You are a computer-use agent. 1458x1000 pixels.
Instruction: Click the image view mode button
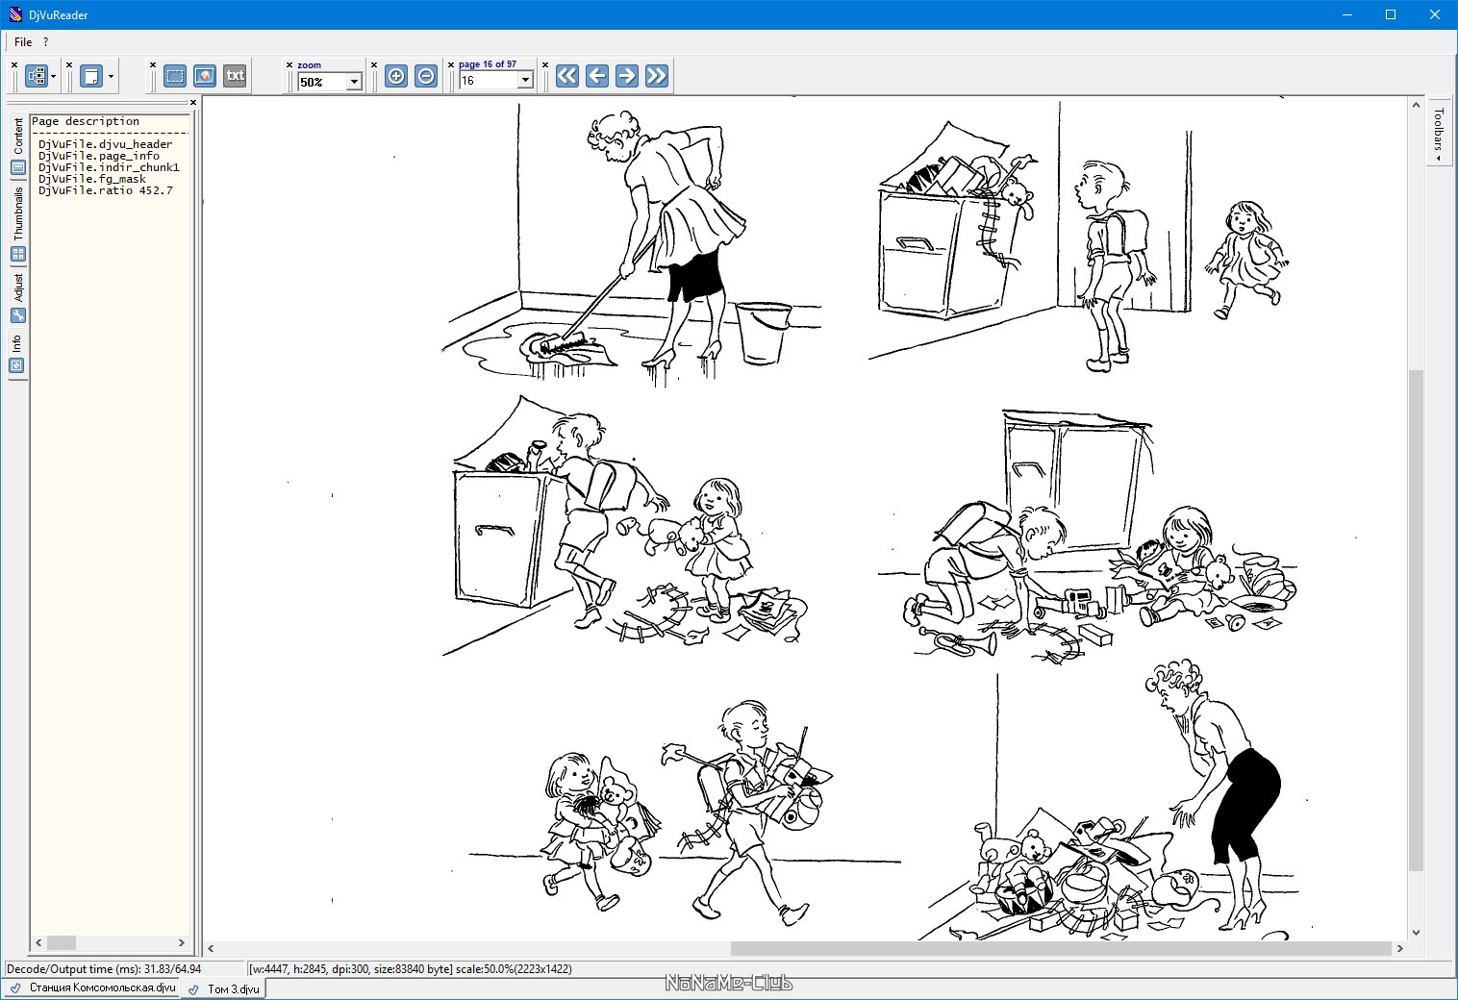pos(205,76)
